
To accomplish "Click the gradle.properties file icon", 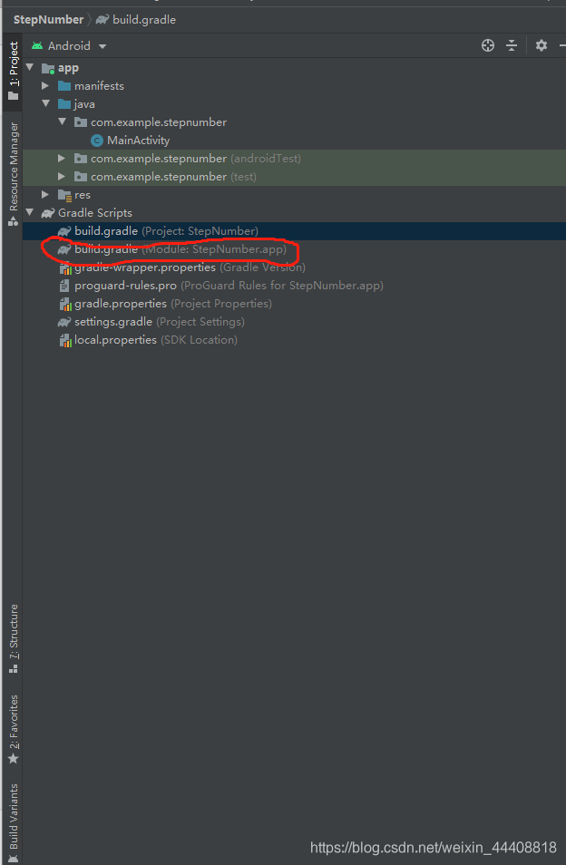I will point(65,304).
